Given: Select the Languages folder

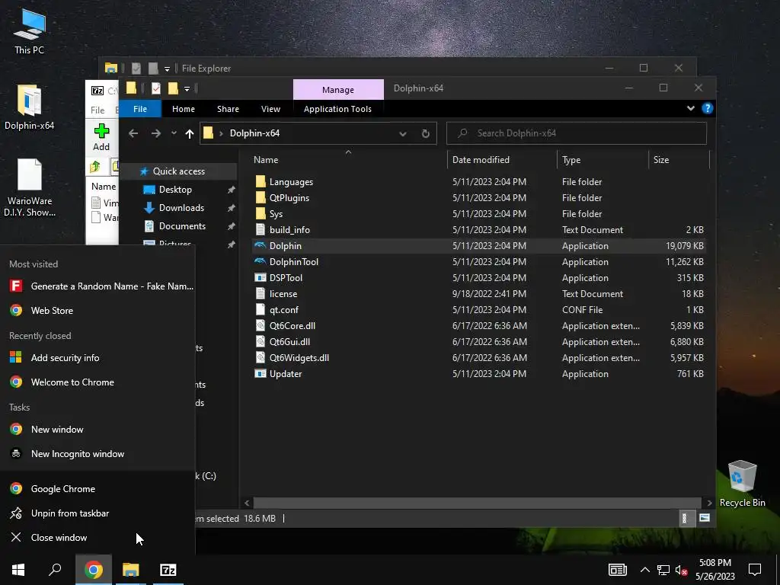Looking at the screenshot, I should point(291,182).
